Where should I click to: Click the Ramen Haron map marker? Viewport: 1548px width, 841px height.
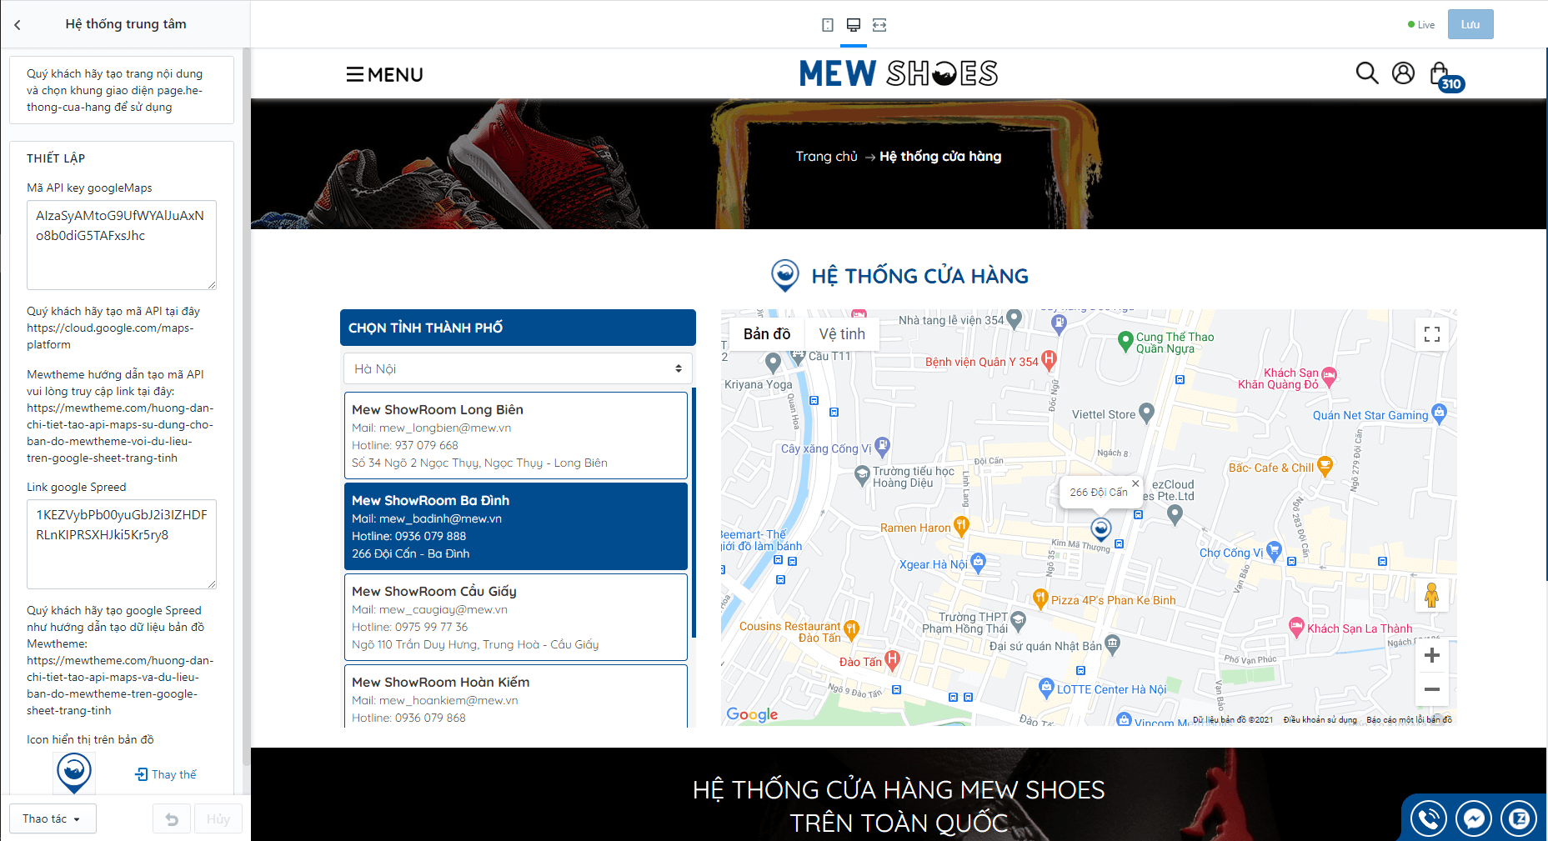click(x=961, y=525)
